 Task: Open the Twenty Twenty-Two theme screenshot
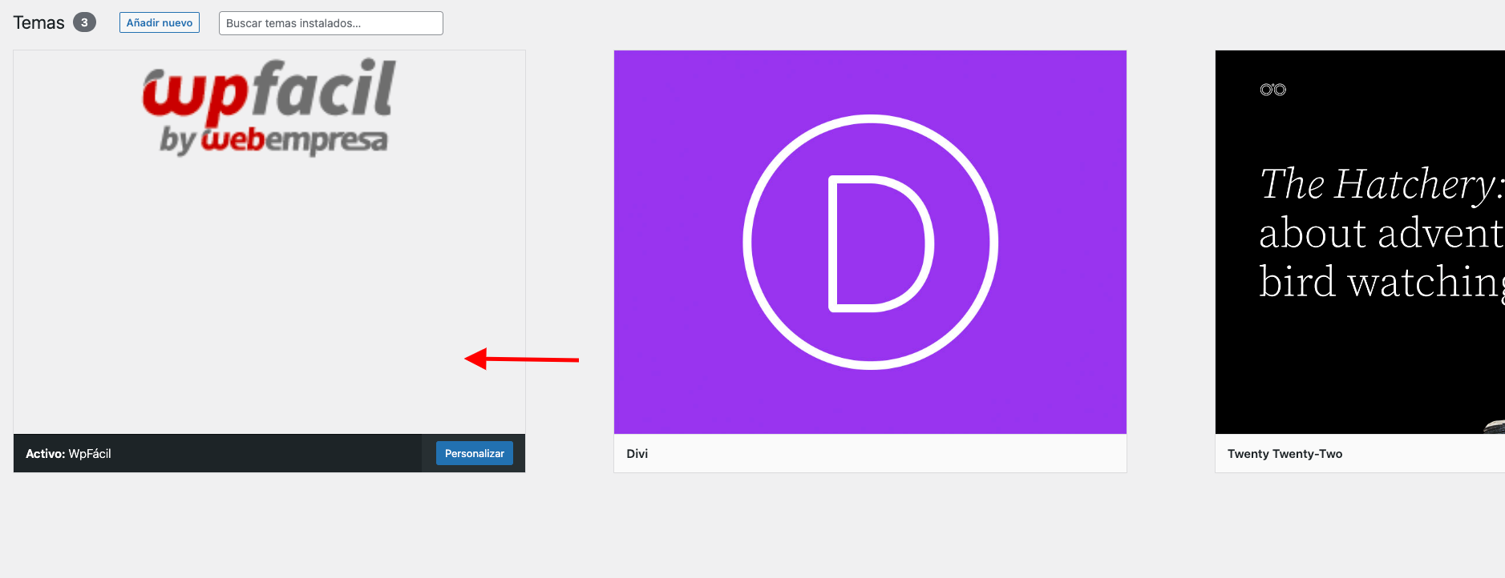coord(1360,242)
